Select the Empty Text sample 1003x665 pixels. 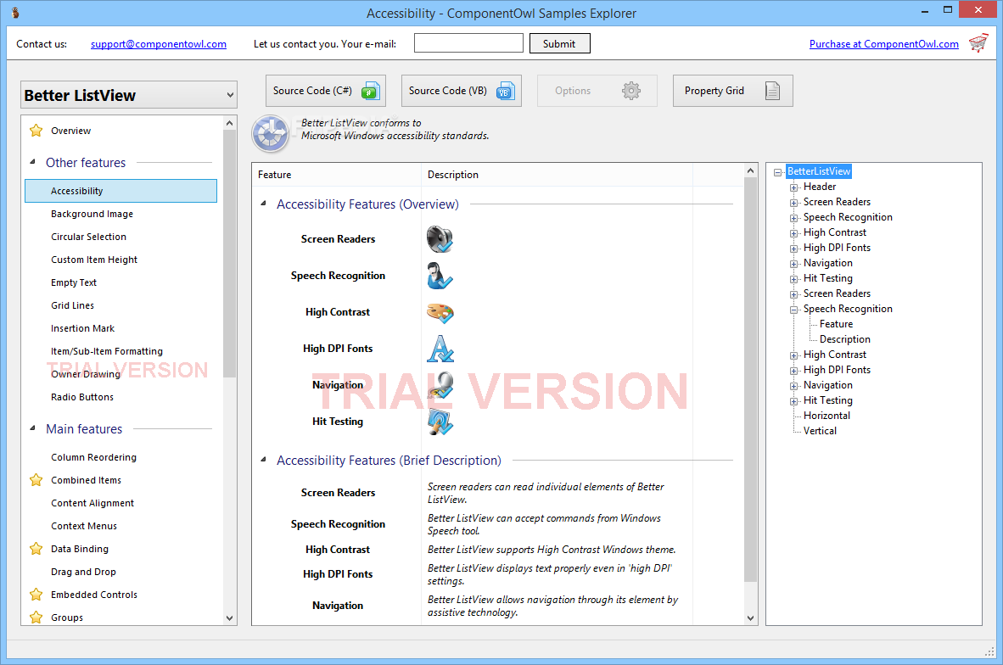[x=74, y=282]
